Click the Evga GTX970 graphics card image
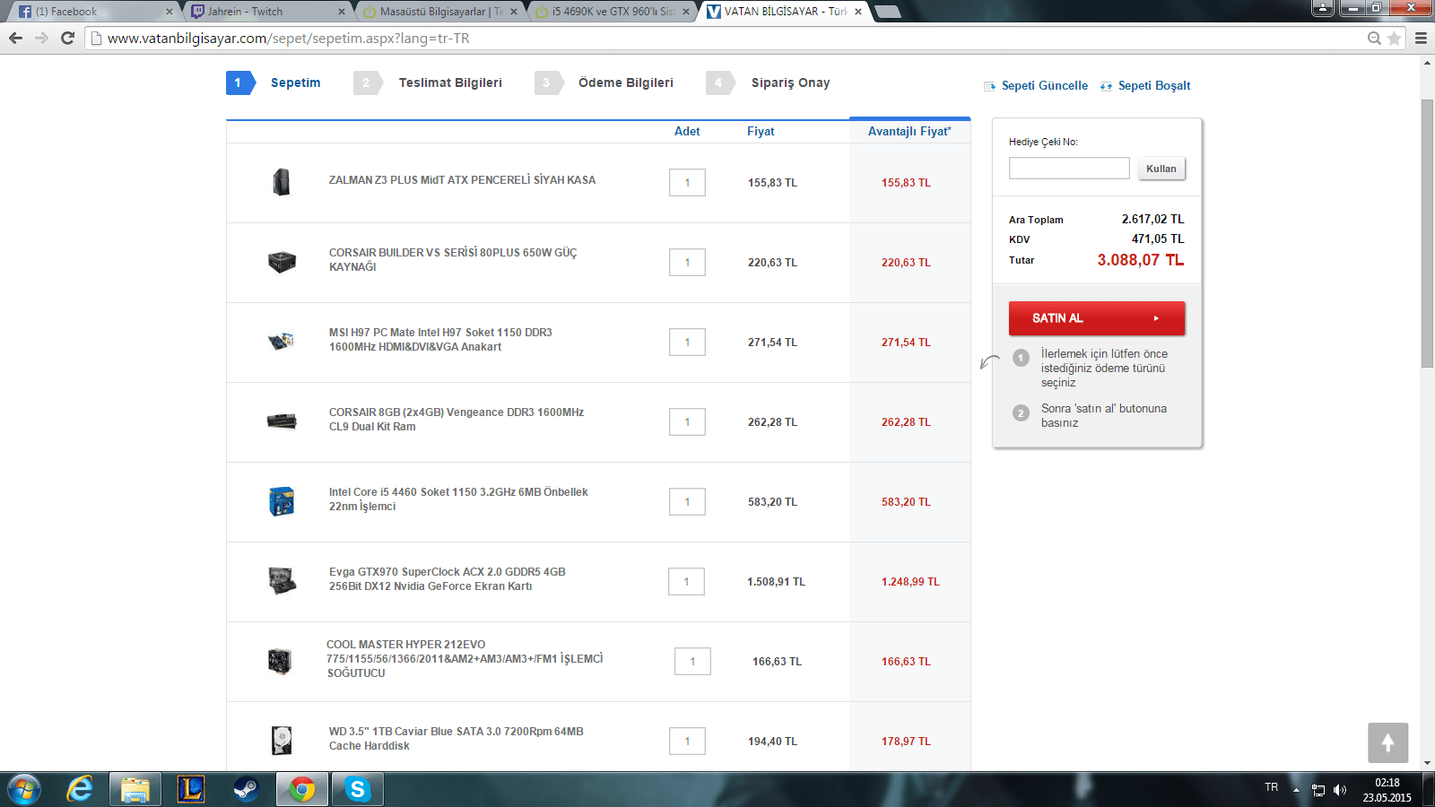Image resolution: width=1435 pixels, height=807 pixels. coord(282,581)
